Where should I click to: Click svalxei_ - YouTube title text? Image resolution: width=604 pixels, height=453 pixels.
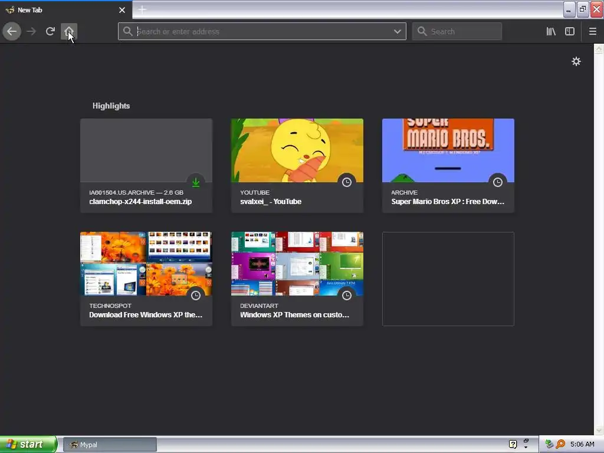pos(271,202)
